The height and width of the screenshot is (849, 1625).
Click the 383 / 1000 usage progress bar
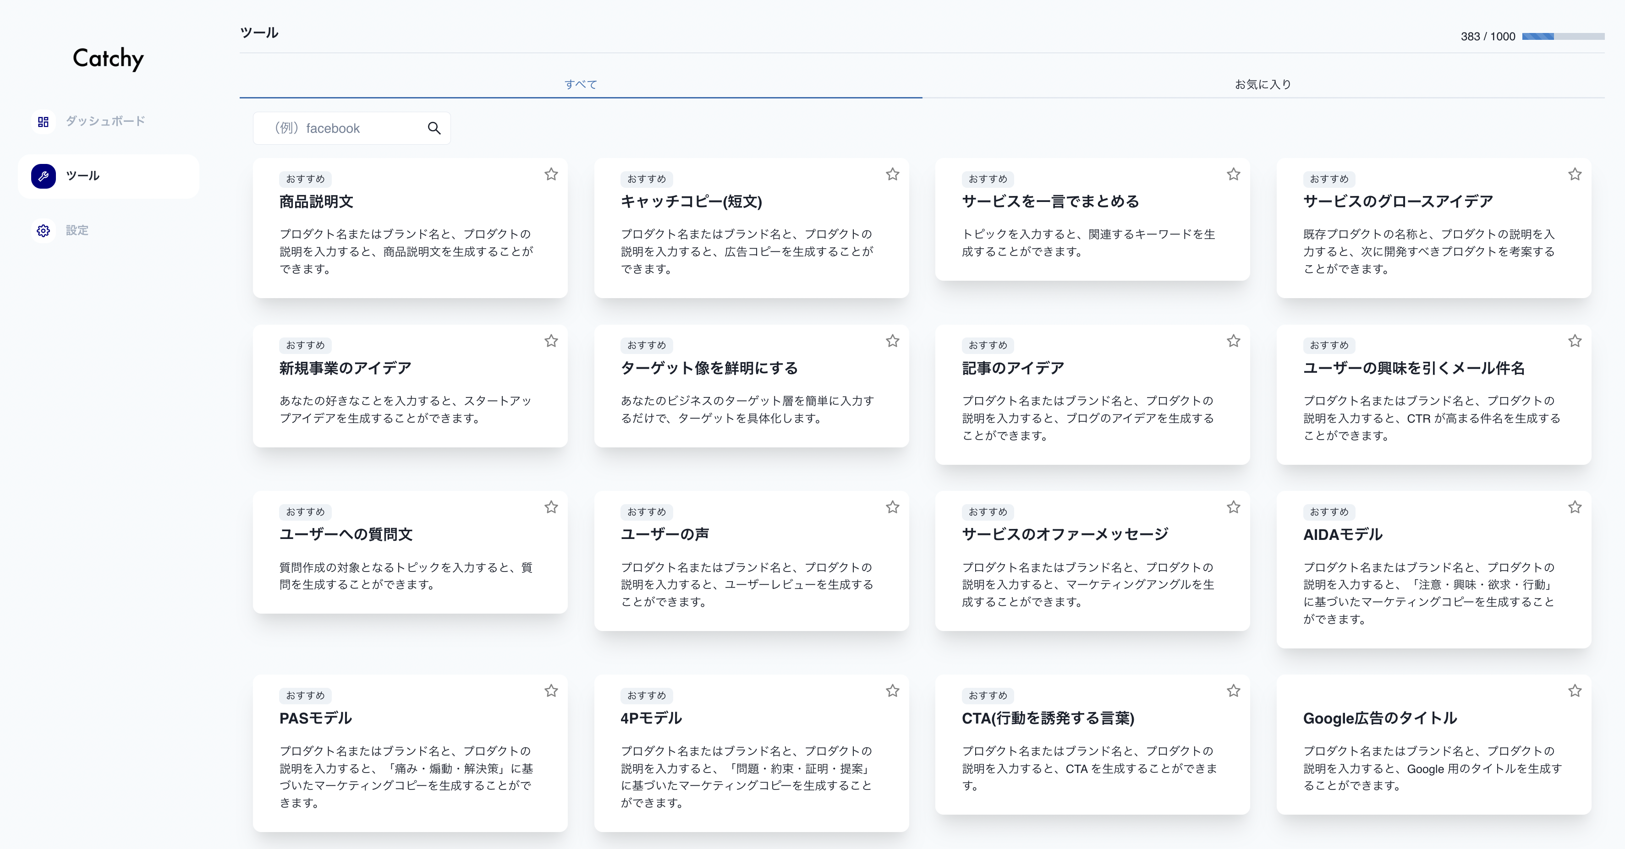click(1563, 37)
